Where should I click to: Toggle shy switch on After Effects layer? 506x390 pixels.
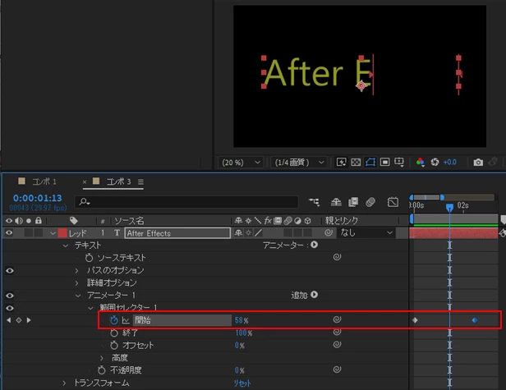238,232
